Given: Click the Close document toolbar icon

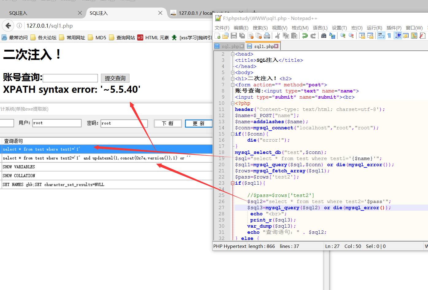Looking at the screenshot, I should [250, 36].
